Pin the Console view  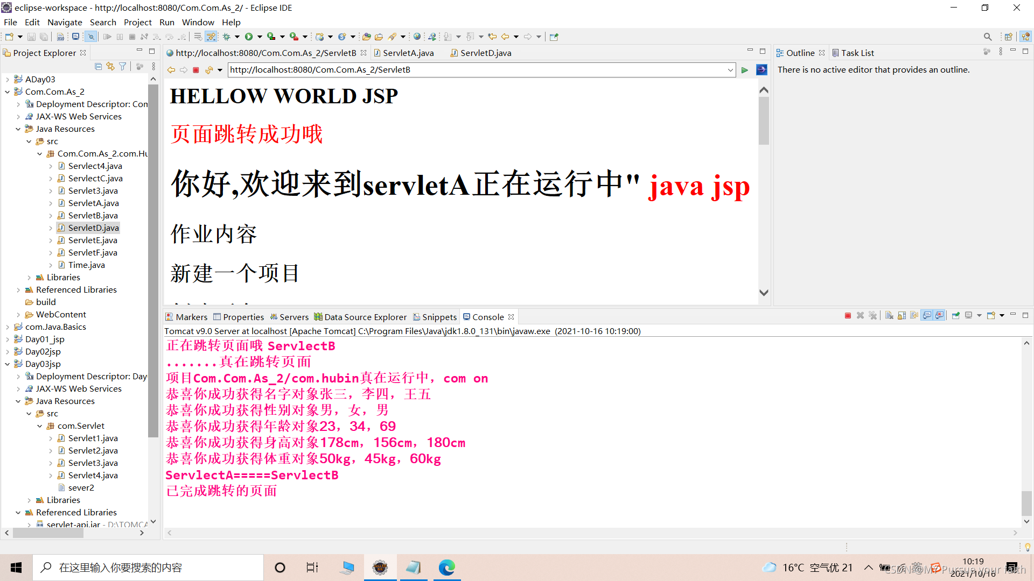pyautogui.click(x=956, y=316)
